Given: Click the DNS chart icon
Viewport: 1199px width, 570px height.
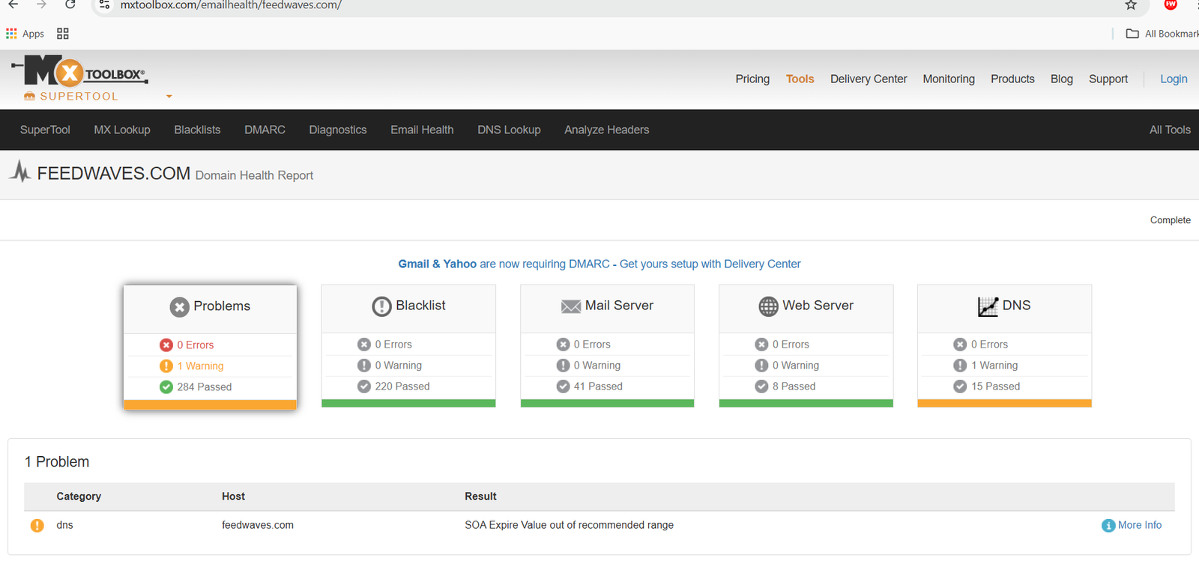Looking at the screenshot, I should [x=988, y=306].
